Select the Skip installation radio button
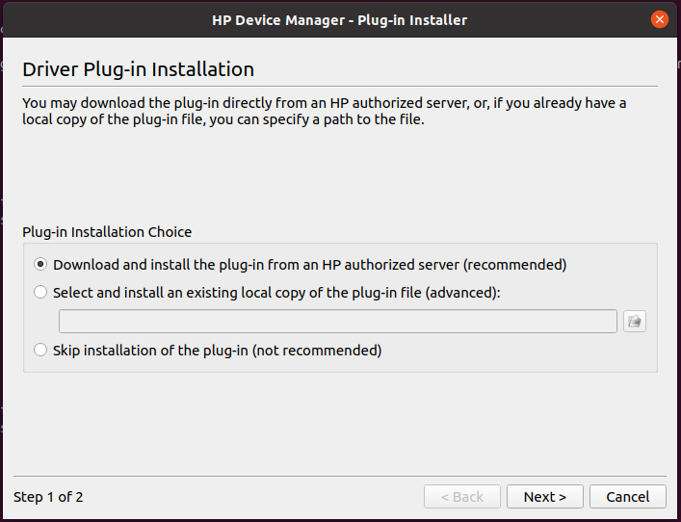Image resolution: width=681 pixels, height=522 pixels. pos(40,351)
